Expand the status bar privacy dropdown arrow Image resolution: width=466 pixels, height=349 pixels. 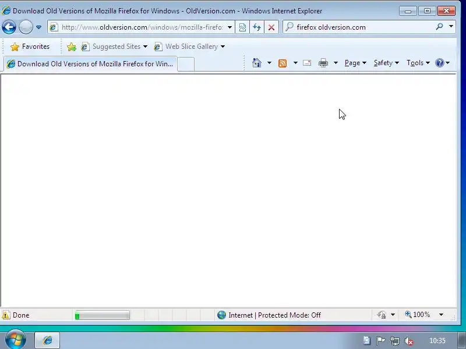(393, 315)
